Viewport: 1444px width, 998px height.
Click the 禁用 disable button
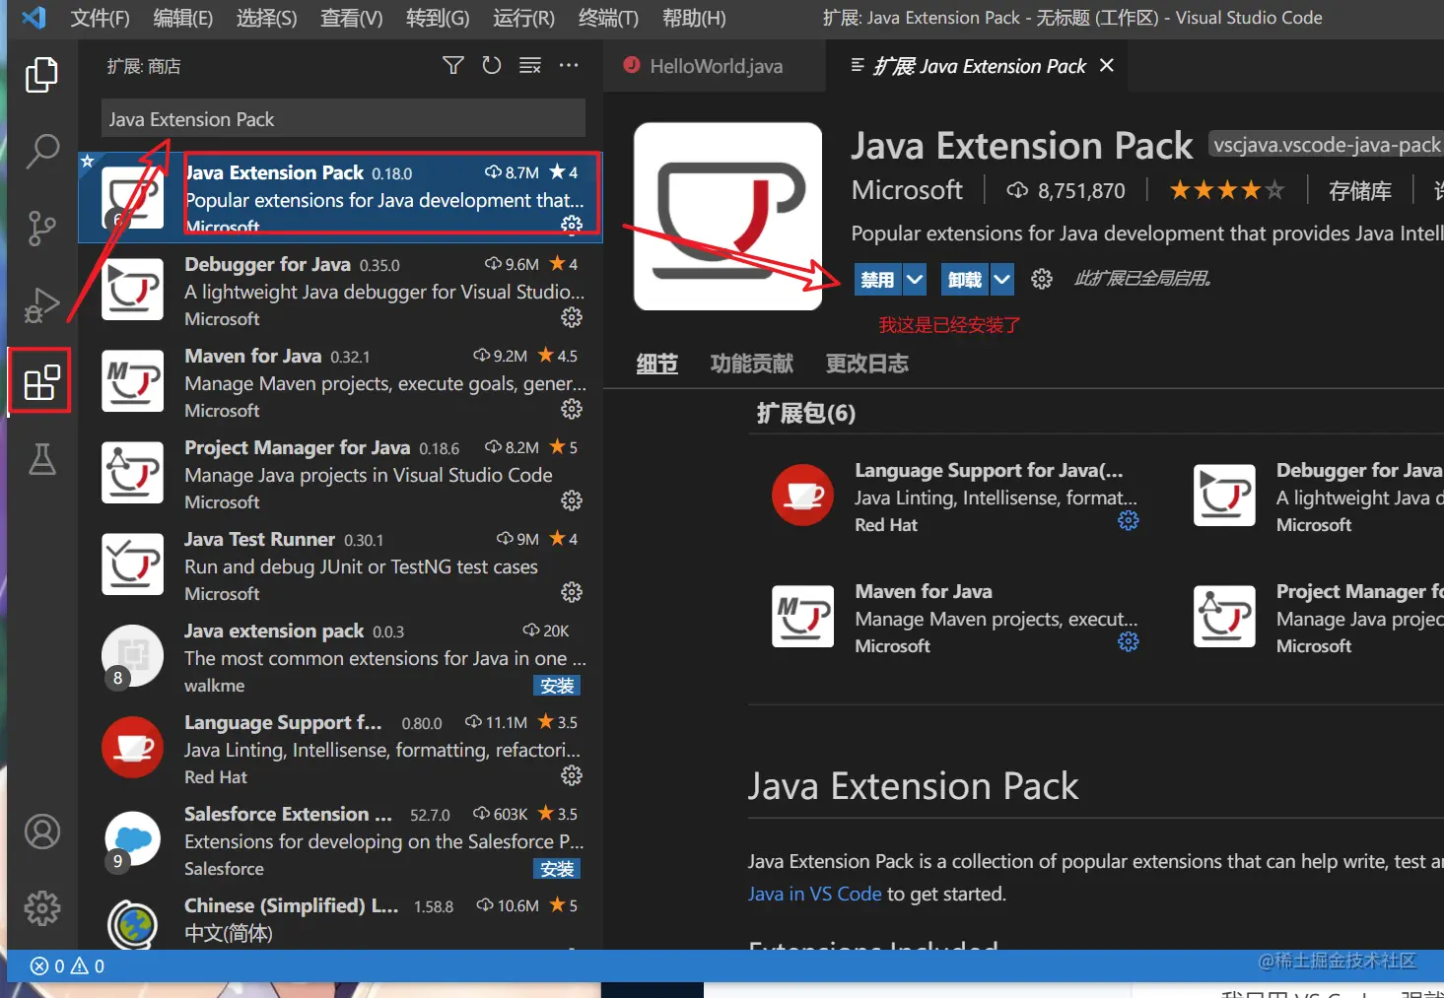coord(877,280)
